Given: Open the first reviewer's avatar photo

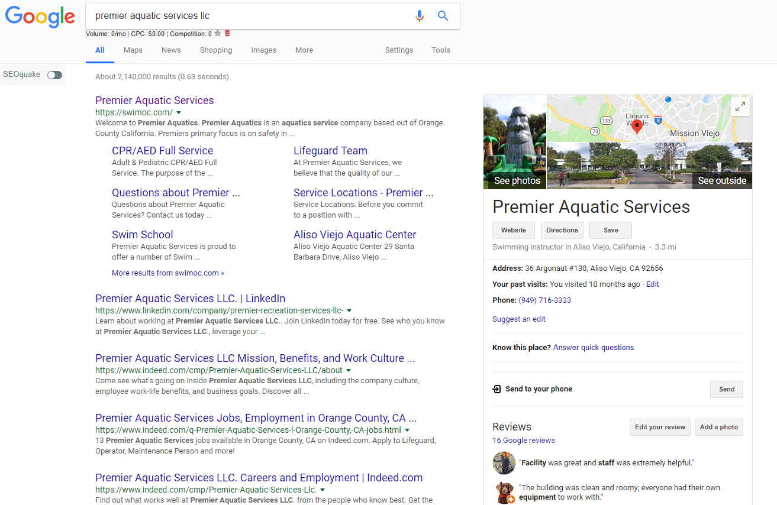Looking at the screenshot, I should [x=504, y=462].
